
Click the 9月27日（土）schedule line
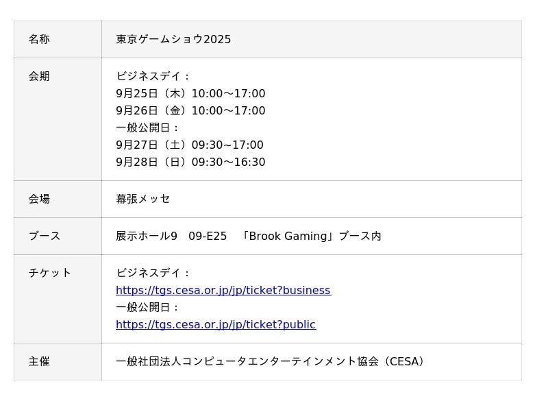[189, 145]
